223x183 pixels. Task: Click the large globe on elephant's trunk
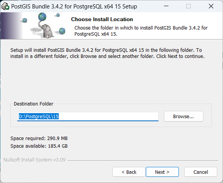tap(42, 17)
